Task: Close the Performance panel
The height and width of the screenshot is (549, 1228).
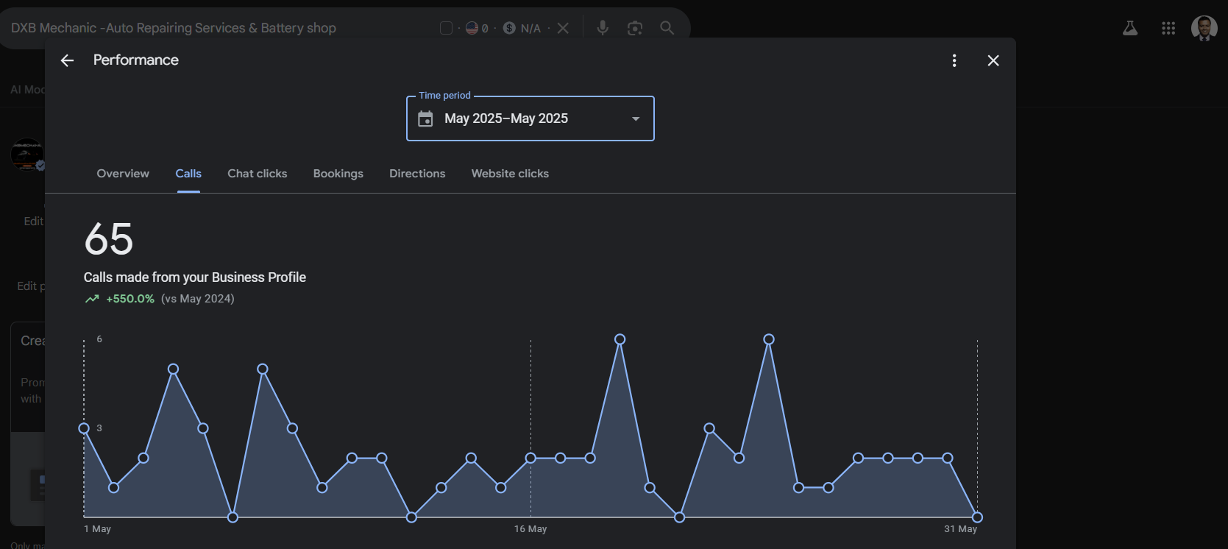Action: [993, 60]
